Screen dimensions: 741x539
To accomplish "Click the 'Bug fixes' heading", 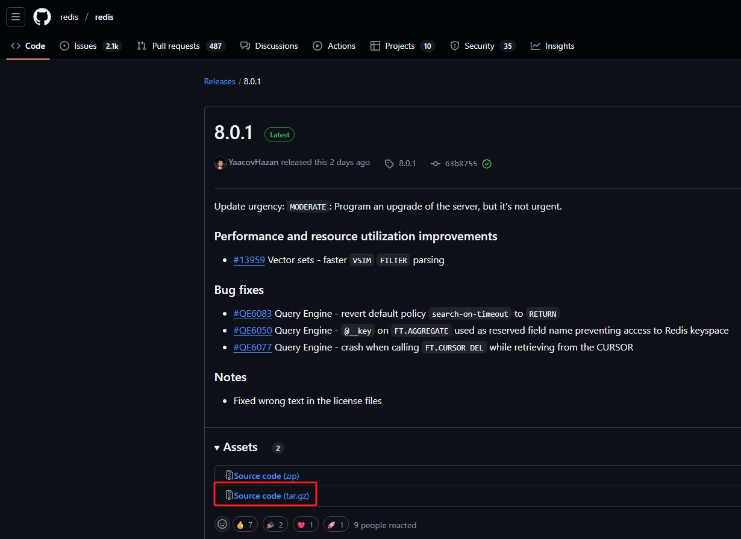I will (239, 290).
